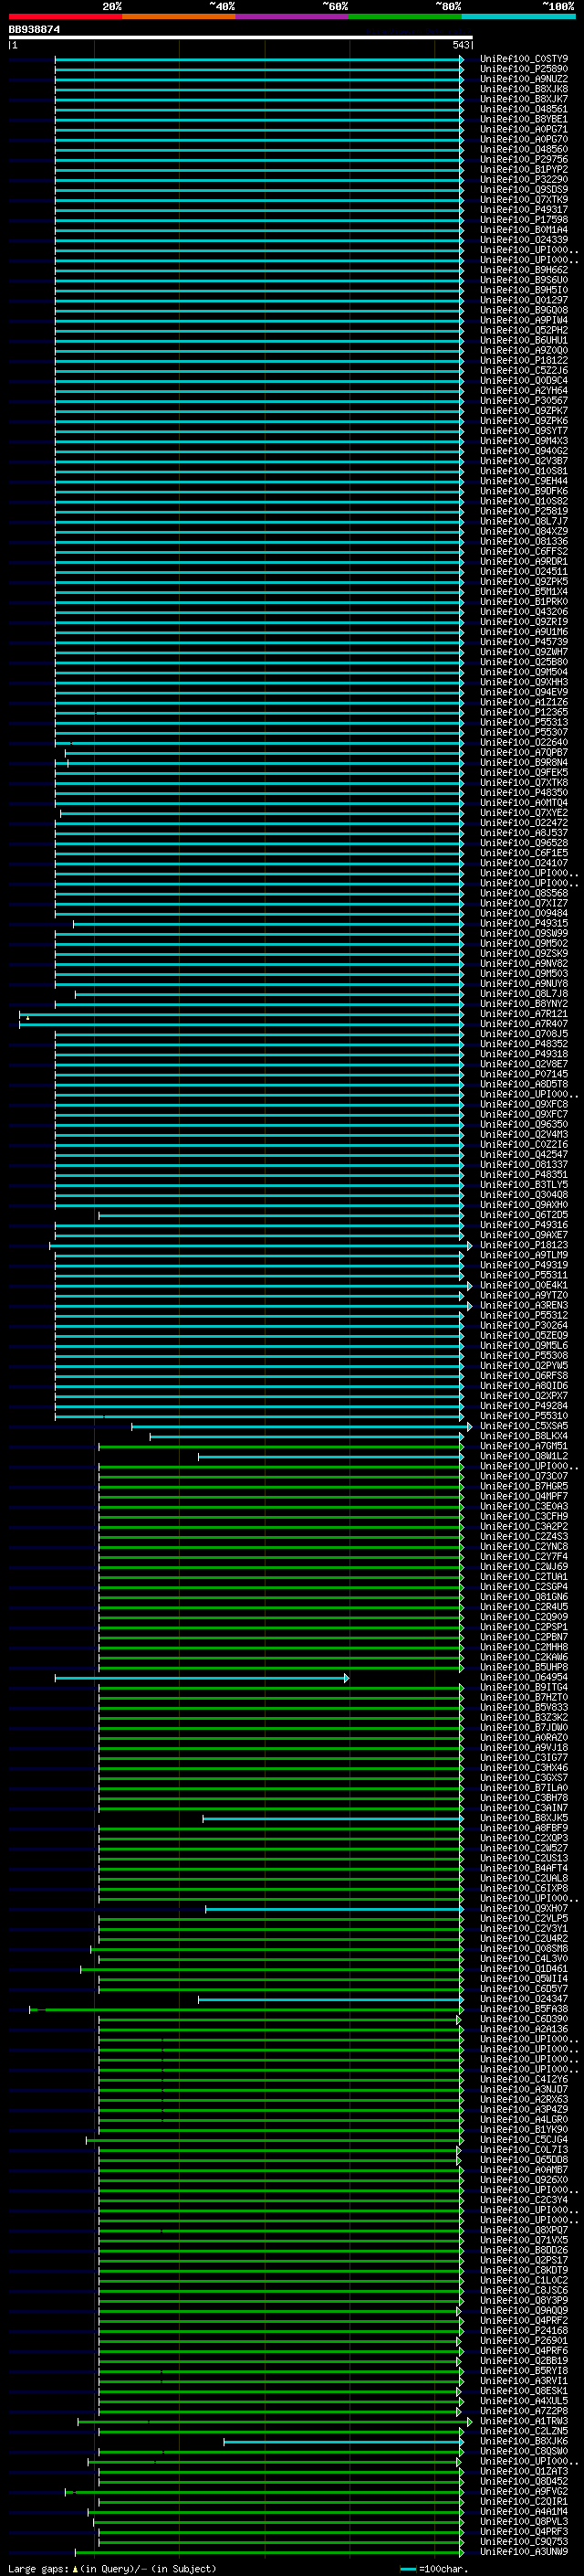584x2576 pixels.
Task: Click UniRef100_B7HGR5 hit label
Action: pos(523,1486)
